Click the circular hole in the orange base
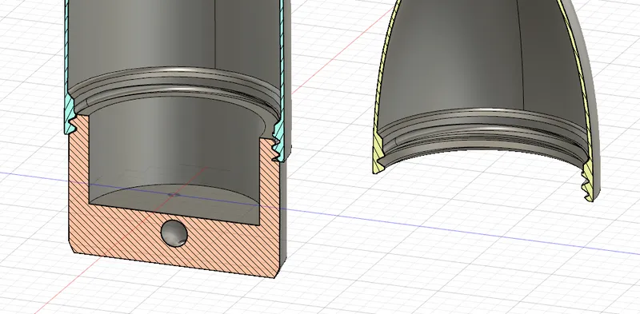This screenshot has width=640, height=314. click(x=174, y=233)
